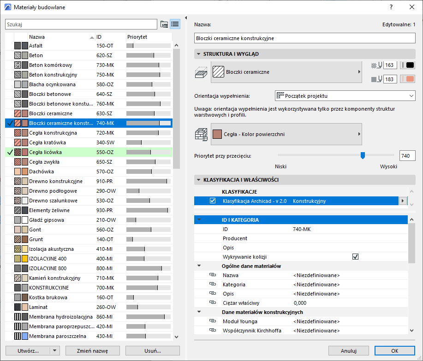This screenshot has width=423, height=361.
Task: Select the Cegła licówka material row
Action: (89, 152)
